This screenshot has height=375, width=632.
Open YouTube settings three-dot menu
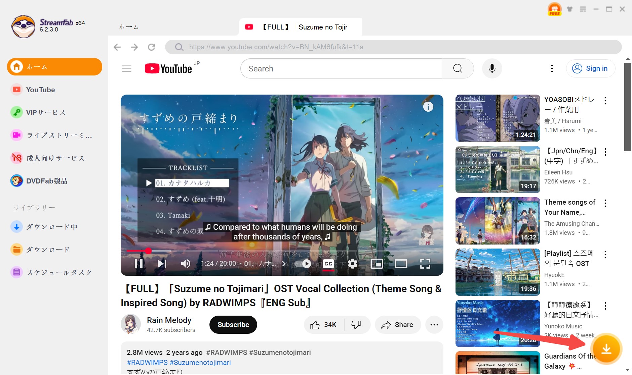coord(552,68)
